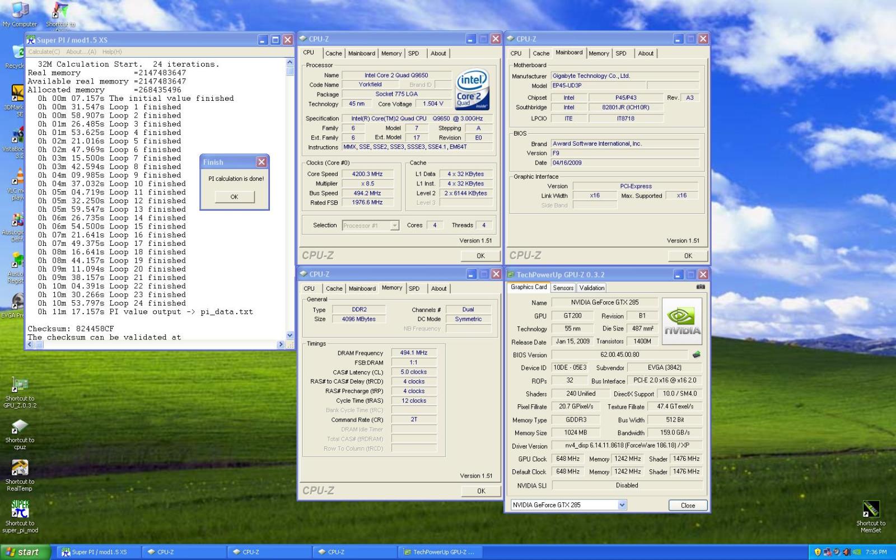This screenshot has width=896, height=560.
Task: Open CPU tab in CPU-Z Memory window
Action: pos(309,288)
